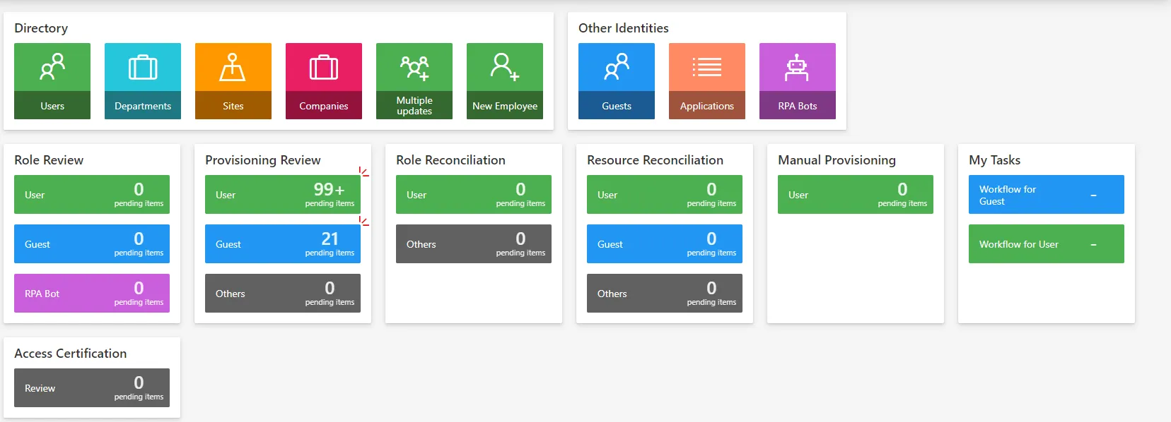
Task: Open Role Review Guest pending items
Action: pos(92,244)
